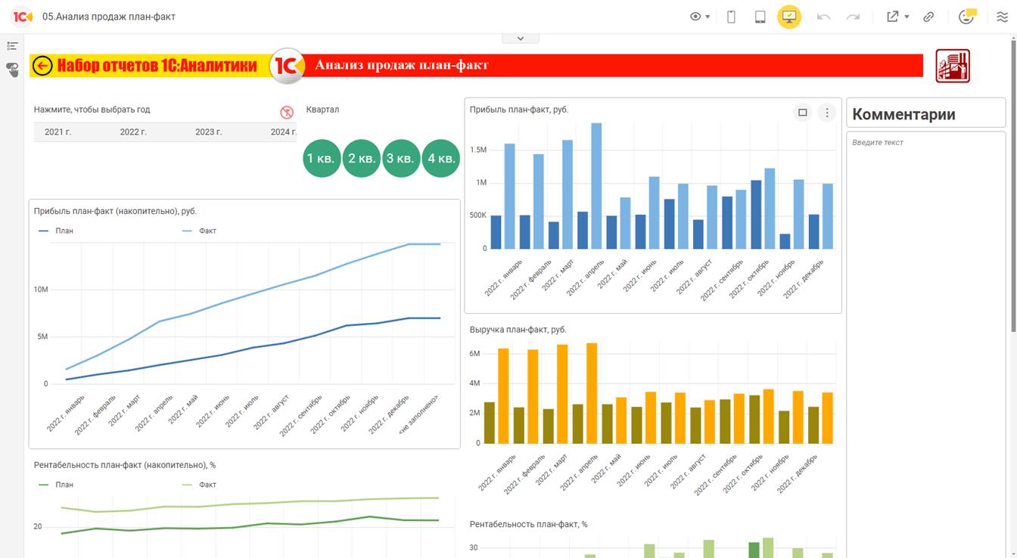Click the Рентабельность план-факт, % chart title

pyautogui.click(x=529, y=524)
